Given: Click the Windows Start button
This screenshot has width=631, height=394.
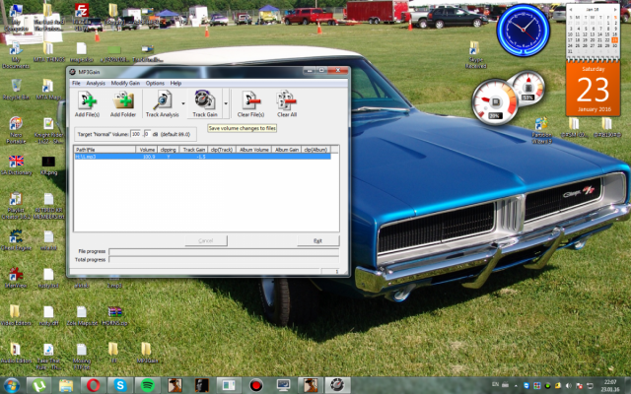Looking at the screenshot, I should coord(13,385).
